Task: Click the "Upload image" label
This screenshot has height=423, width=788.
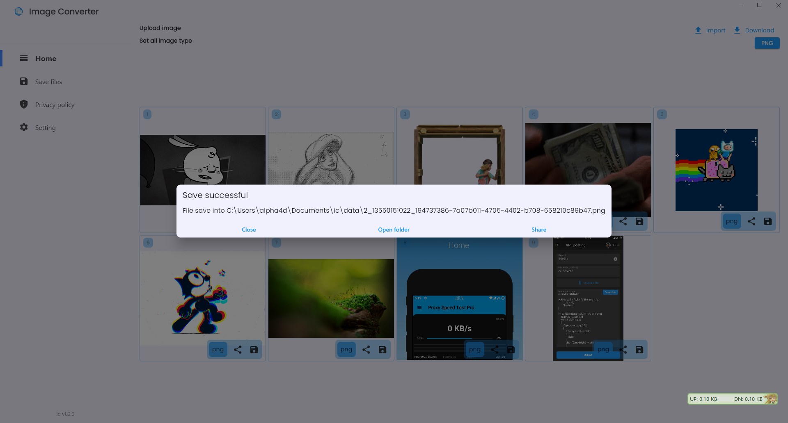Action: click(x=160, y=28)
